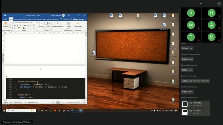223x125 pixels.
Task: Switch to the Макет ribbon tab
Action: 30,19
